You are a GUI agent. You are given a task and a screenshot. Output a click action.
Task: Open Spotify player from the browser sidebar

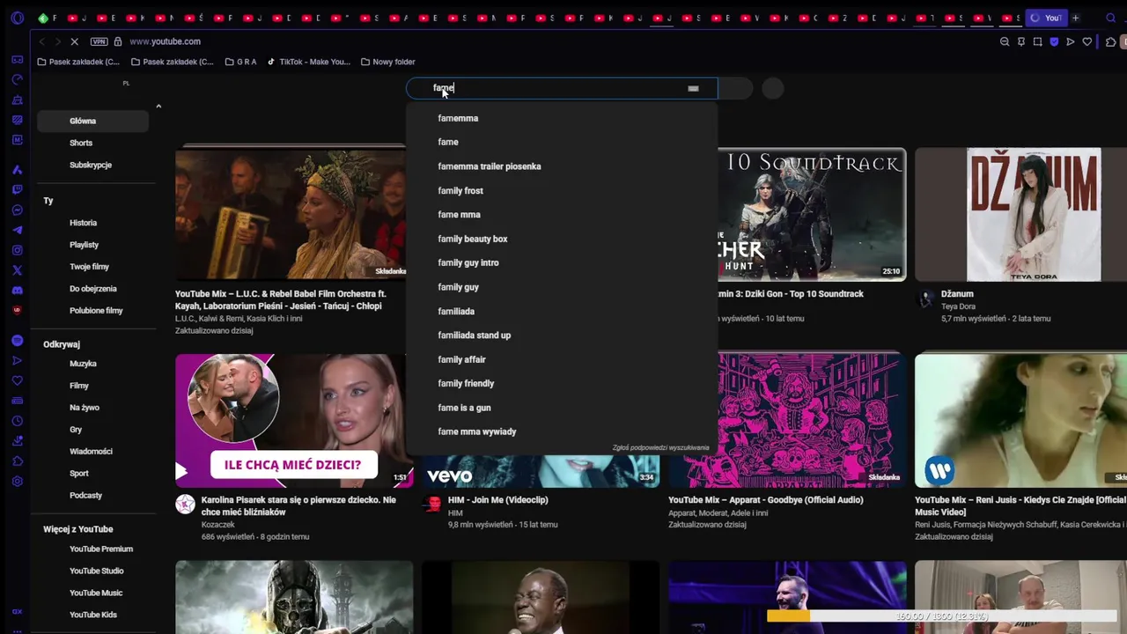(18, 340)
